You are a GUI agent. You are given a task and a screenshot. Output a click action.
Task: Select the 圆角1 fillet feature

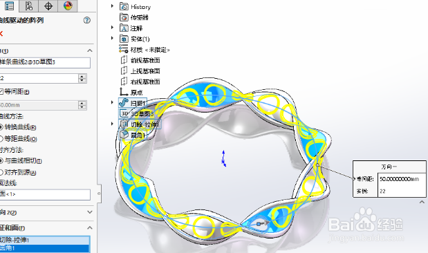click(138, 135)
